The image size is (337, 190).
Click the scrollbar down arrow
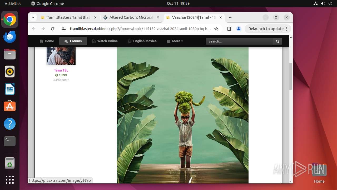291,181
